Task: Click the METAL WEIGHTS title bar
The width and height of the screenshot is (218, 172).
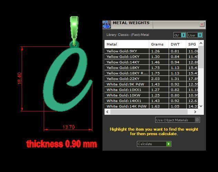Action: (154, 24)
